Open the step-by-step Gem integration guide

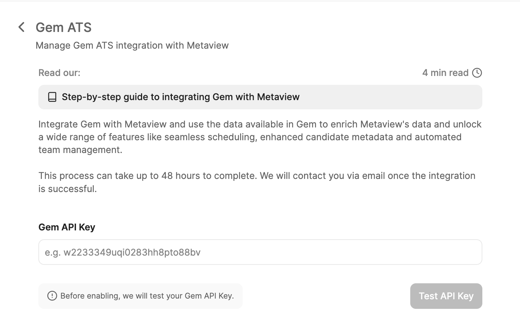tap(180, 97)
